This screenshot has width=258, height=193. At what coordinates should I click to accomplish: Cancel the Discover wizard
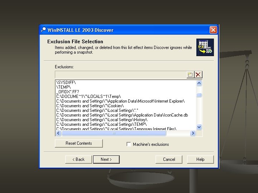[x=169, y=159]
